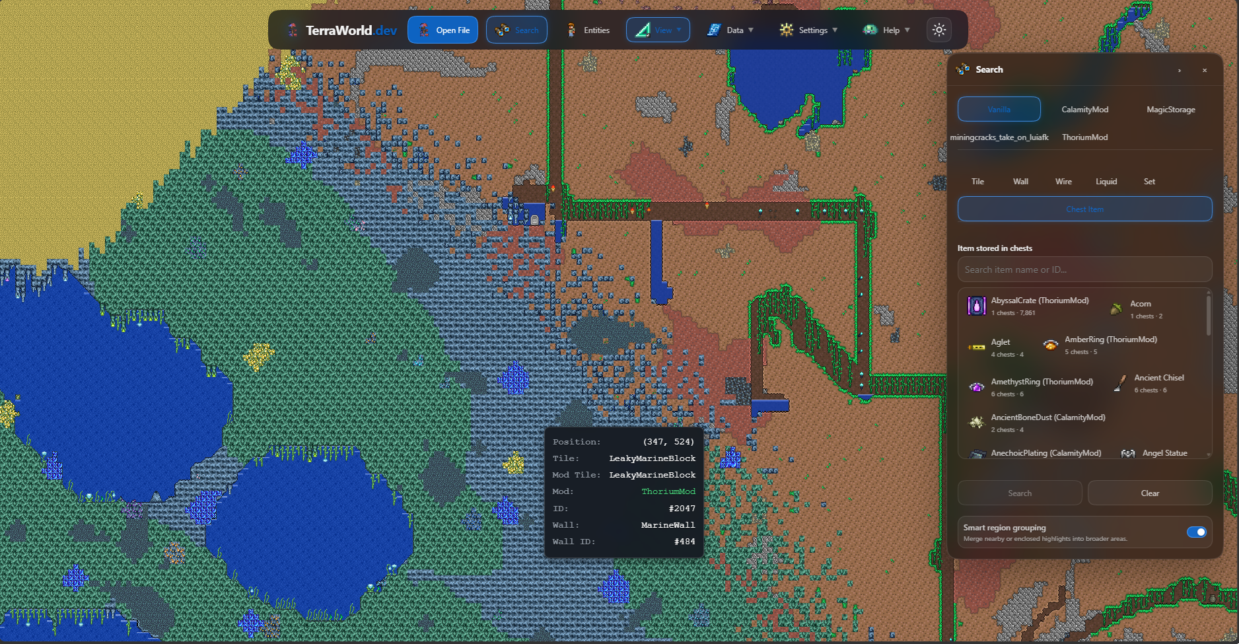Switch to the Tile search type
The image size is (1239, 644).
pos(977,181)
